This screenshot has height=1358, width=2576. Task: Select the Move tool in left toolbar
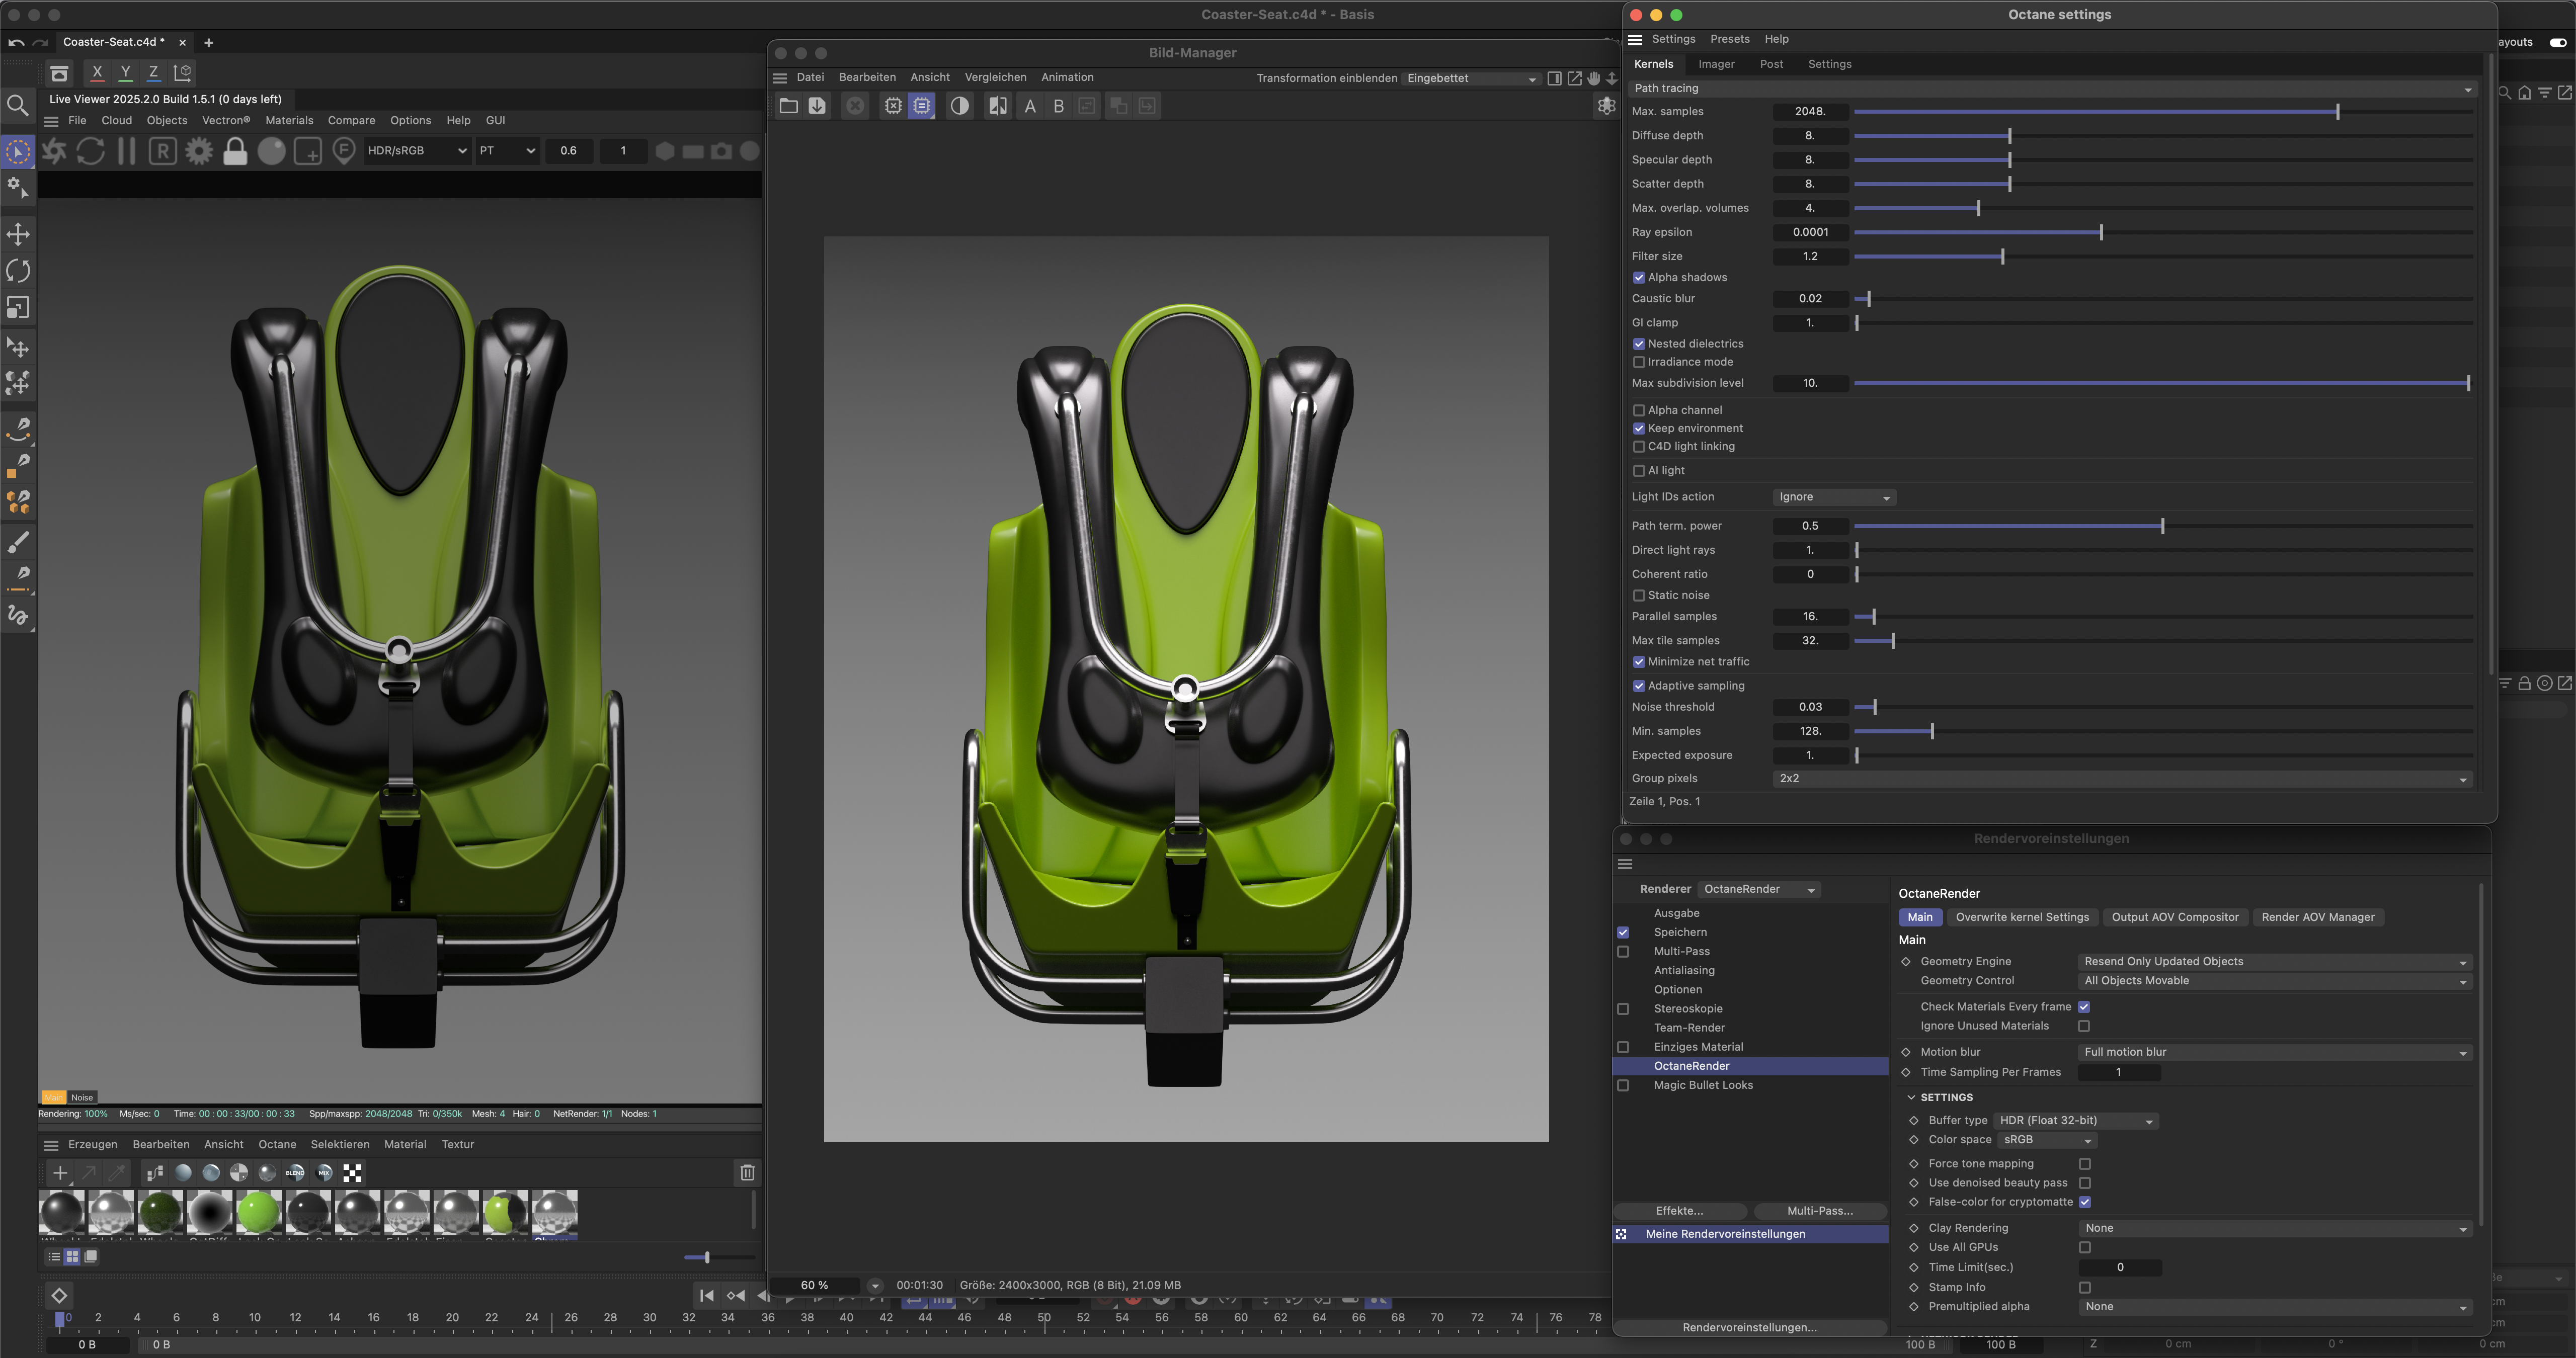pos(18,234)
